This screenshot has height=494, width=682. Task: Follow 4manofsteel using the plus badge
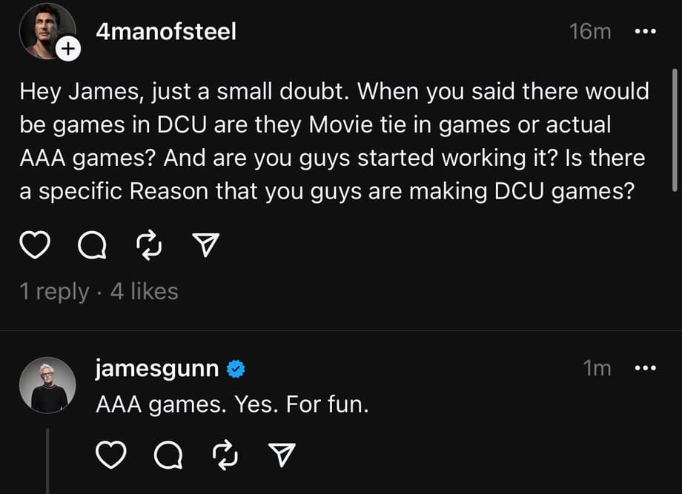click(x=67, y=50)
